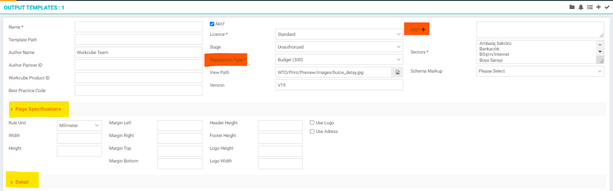Click the View Path file browse icon
The image size is (613, 191).
[x=397, y=72]
